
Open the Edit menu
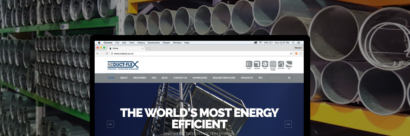[124, 42]
